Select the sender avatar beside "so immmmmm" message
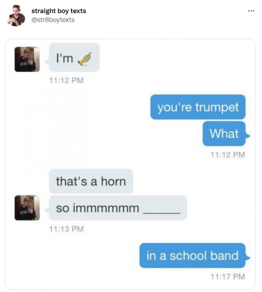This screenshot has width=262, height=292. 27,208
